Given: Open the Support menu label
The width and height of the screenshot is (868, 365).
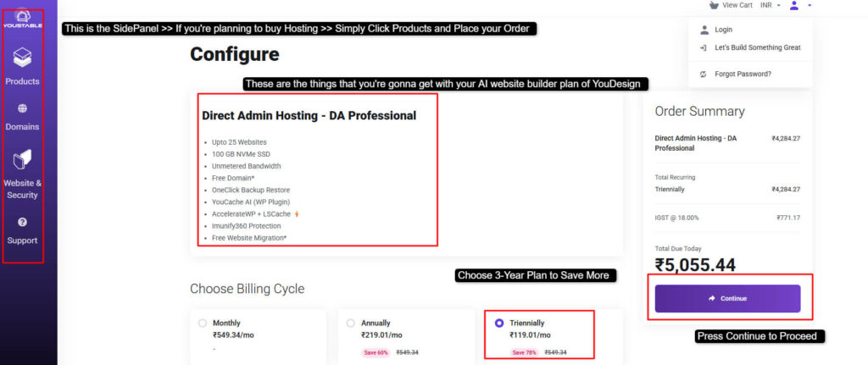Looking at the screenshot, I should click(22, 241).
